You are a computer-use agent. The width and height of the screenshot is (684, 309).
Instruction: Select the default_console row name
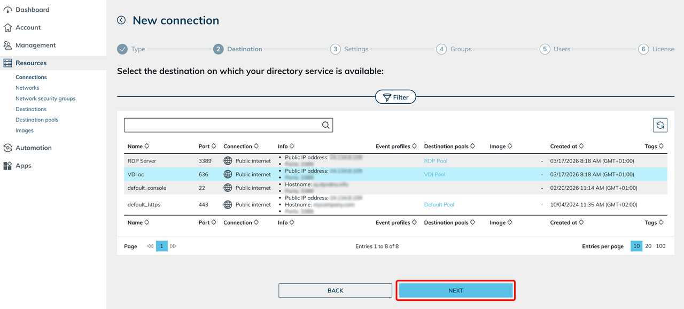coord(146,188)
